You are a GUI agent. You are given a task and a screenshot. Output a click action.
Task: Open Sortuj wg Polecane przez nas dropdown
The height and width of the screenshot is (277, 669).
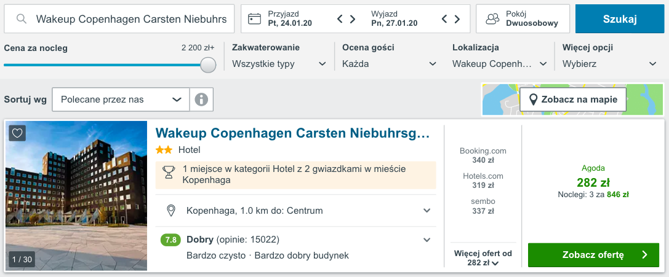121,99
